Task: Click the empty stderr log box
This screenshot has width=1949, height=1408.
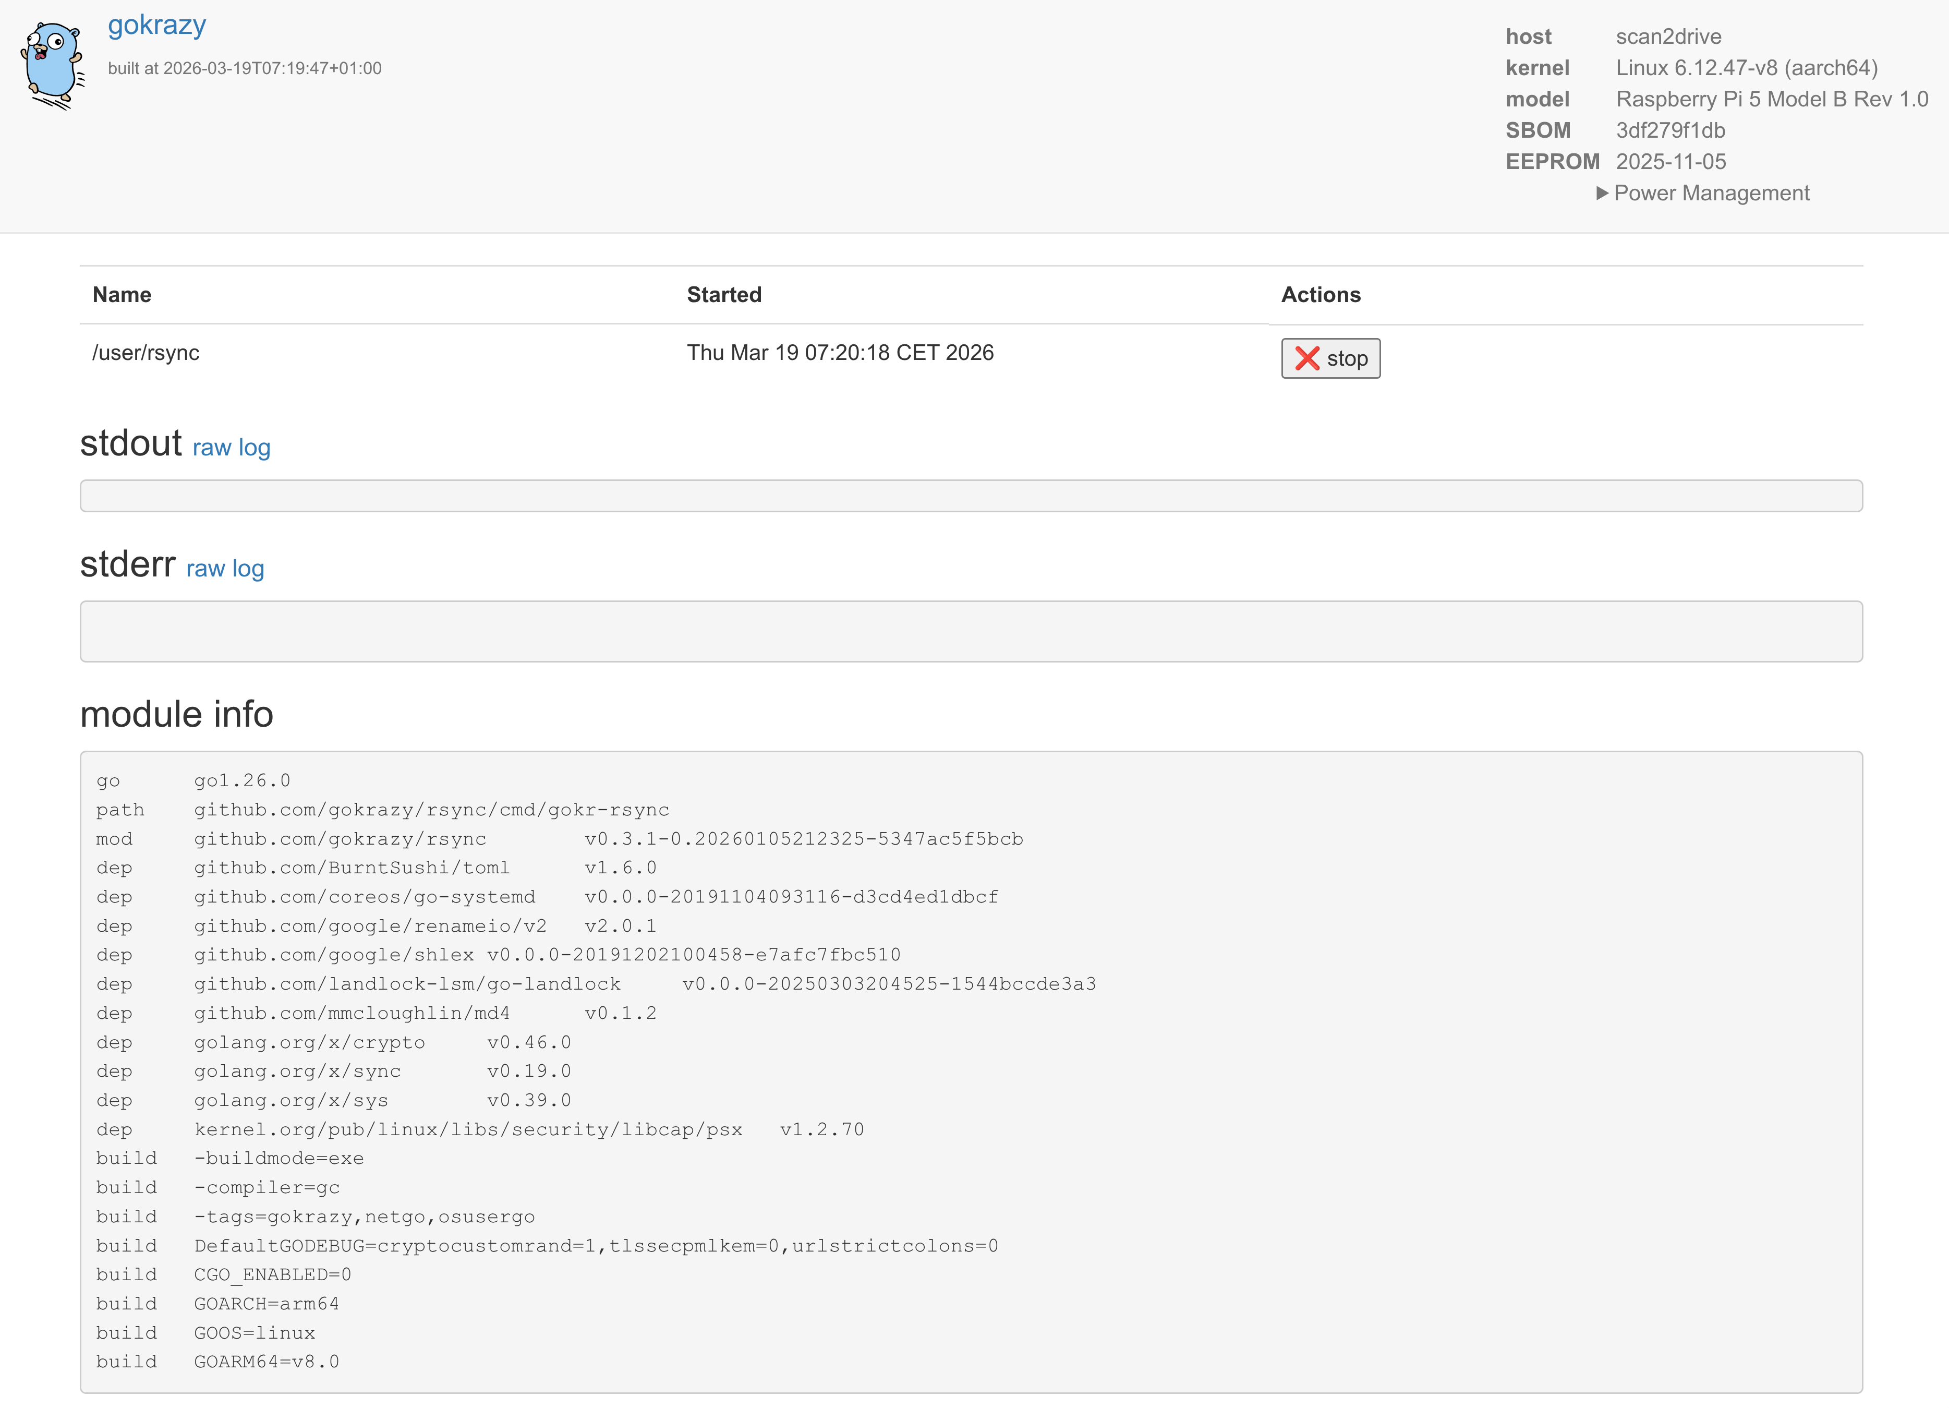Action: (x=971, y=632)
